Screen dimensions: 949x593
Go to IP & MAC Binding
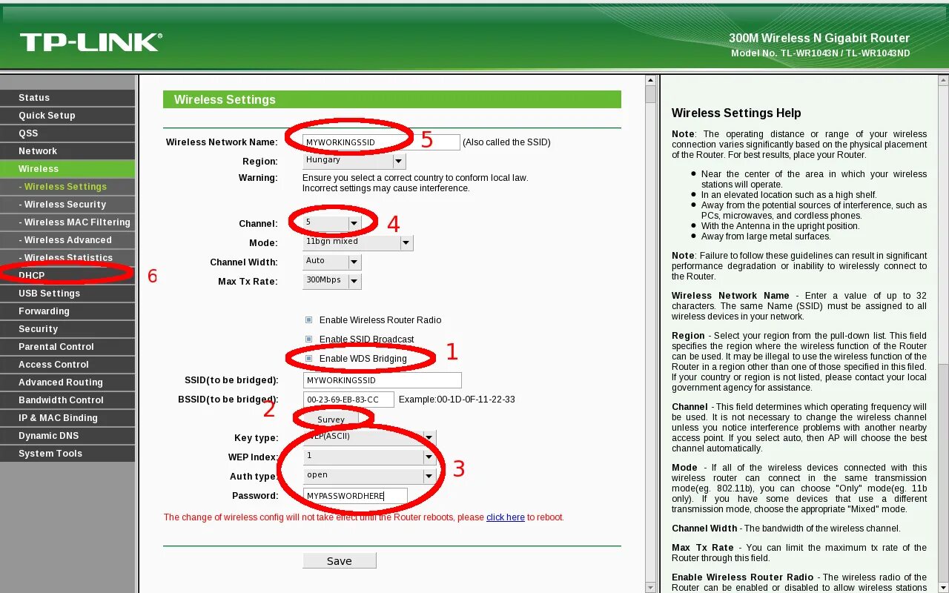(x=67, y=418)
